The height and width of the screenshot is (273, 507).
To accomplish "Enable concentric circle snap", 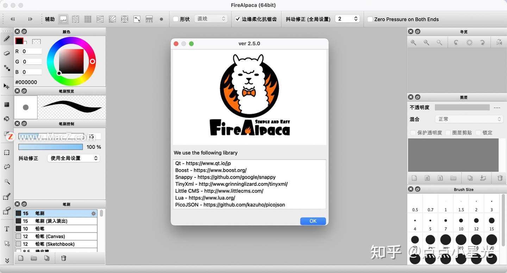I will (125, 19).
